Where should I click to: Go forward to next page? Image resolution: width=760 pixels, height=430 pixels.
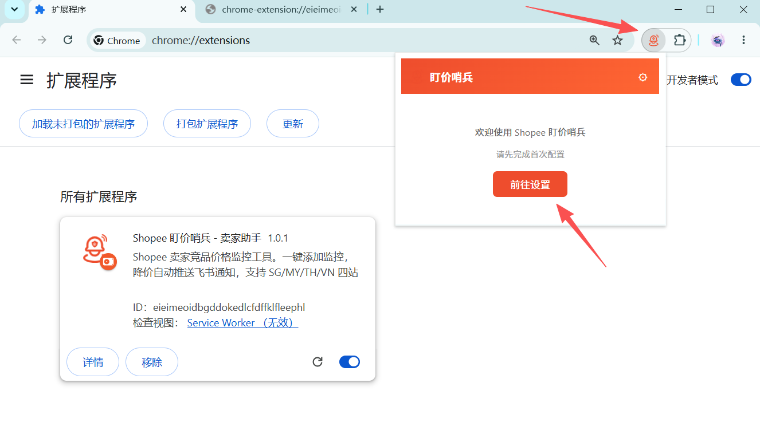[x=42, y=40]
